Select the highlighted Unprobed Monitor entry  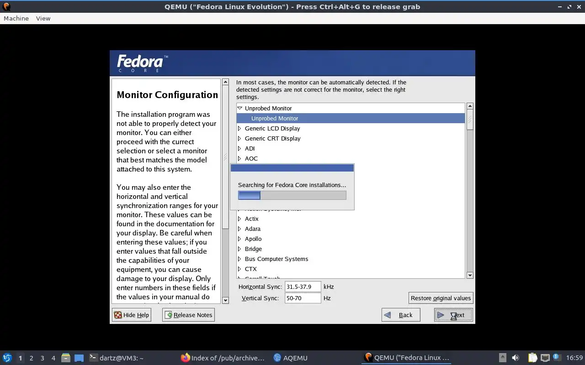[x=351, y=118]
